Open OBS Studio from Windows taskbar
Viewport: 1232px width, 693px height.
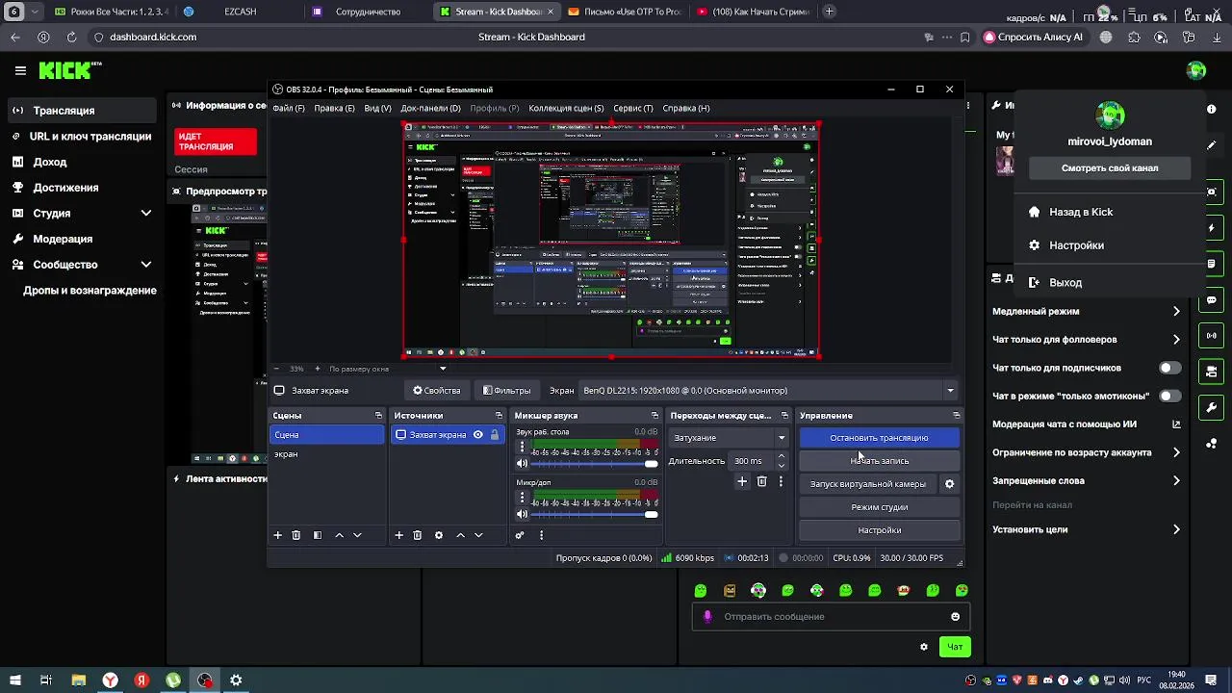[205, 680]
